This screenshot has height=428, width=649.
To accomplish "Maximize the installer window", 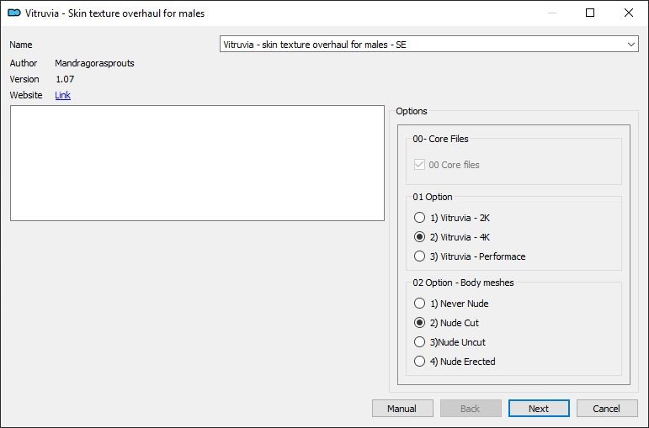I will (x=590, y=13).
